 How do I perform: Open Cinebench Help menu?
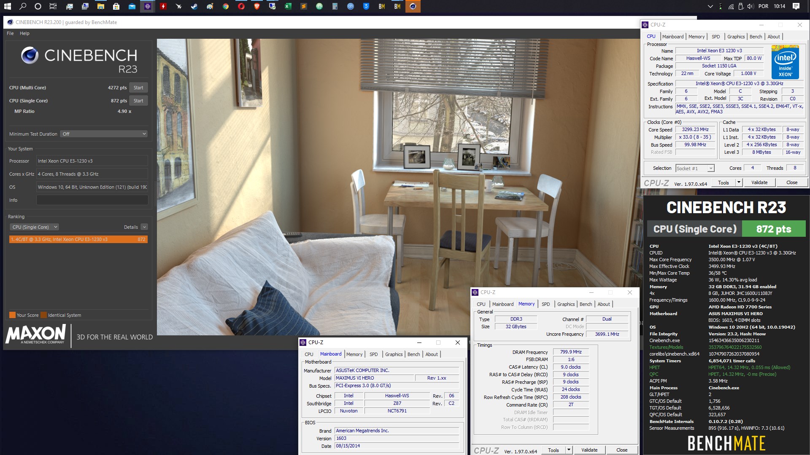point(24,33)
